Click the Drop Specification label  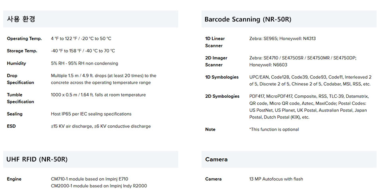[x=20, y=79]
